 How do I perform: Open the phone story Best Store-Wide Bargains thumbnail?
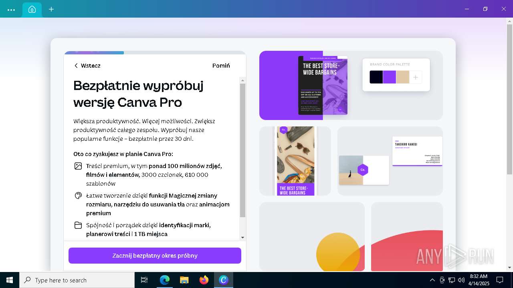(x=296, y=161)
